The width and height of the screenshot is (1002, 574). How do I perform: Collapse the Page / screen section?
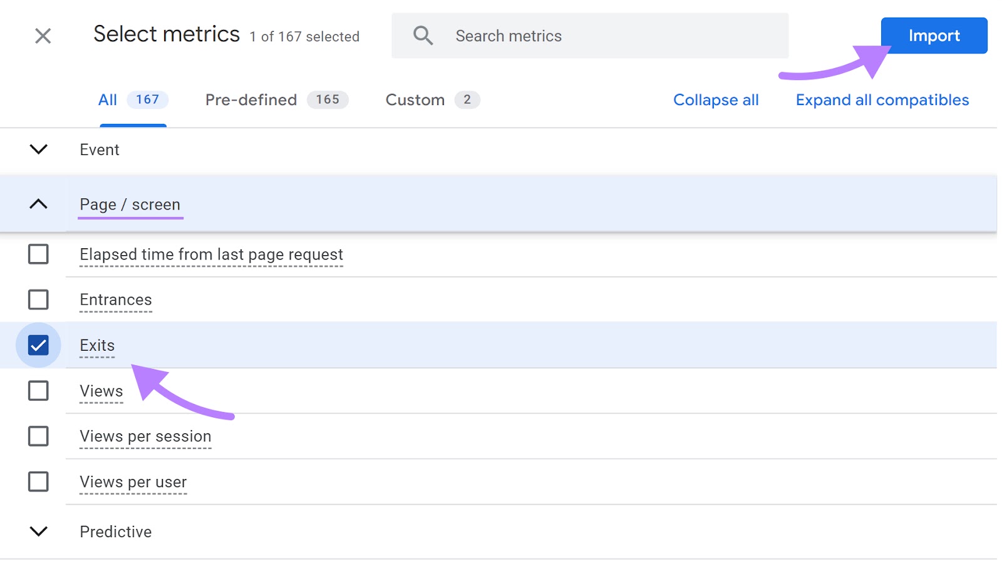(x=38, y=204)
